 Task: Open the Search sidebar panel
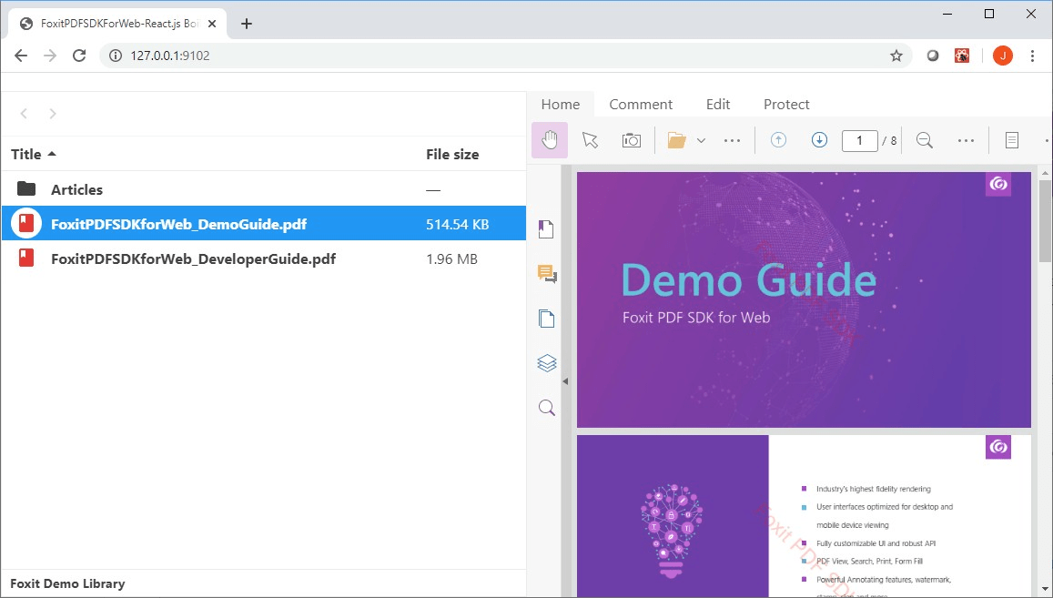point(547,407)
